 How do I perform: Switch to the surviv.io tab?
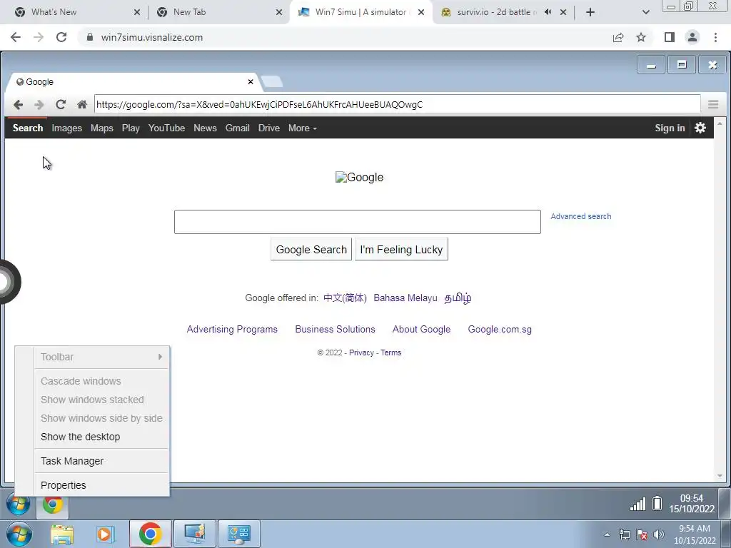[494, 12]
